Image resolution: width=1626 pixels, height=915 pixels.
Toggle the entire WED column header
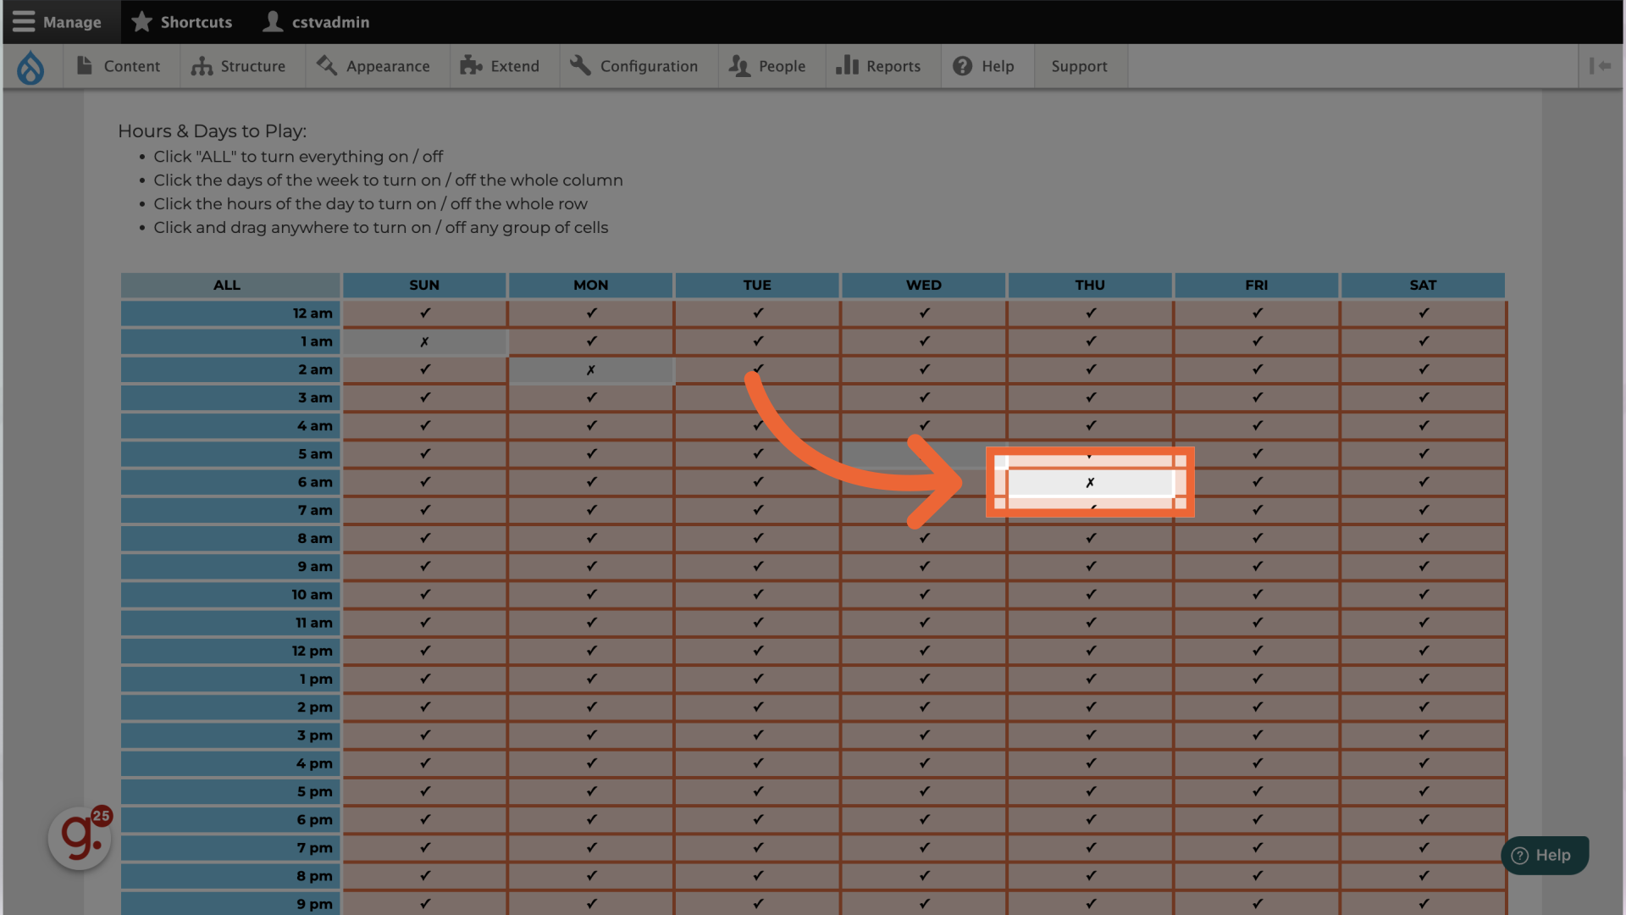(923, 285)
